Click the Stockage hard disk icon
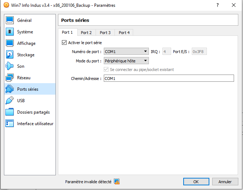The image size is (243, 190). [x=10, y=54]
